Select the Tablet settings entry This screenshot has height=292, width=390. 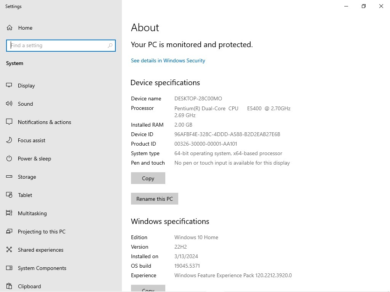click(x=61, y=195)
